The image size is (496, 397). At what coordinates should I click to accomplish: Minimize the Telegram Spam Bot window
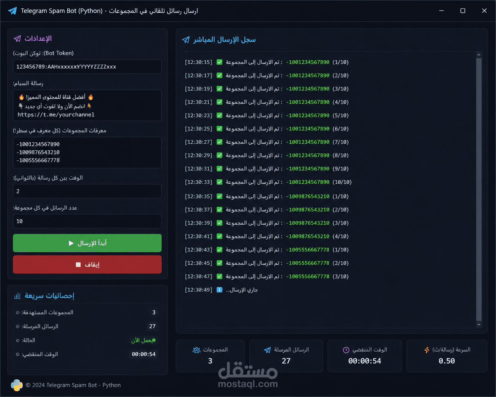[442, 11]
